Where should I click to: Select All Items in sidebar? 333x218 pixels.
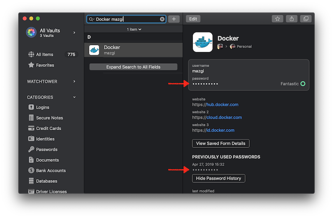pyautogui.click(x=45, y=55)
